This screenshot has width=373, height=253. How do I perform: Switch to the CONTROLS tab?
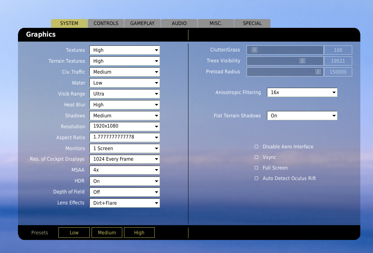tap(106, 23)
